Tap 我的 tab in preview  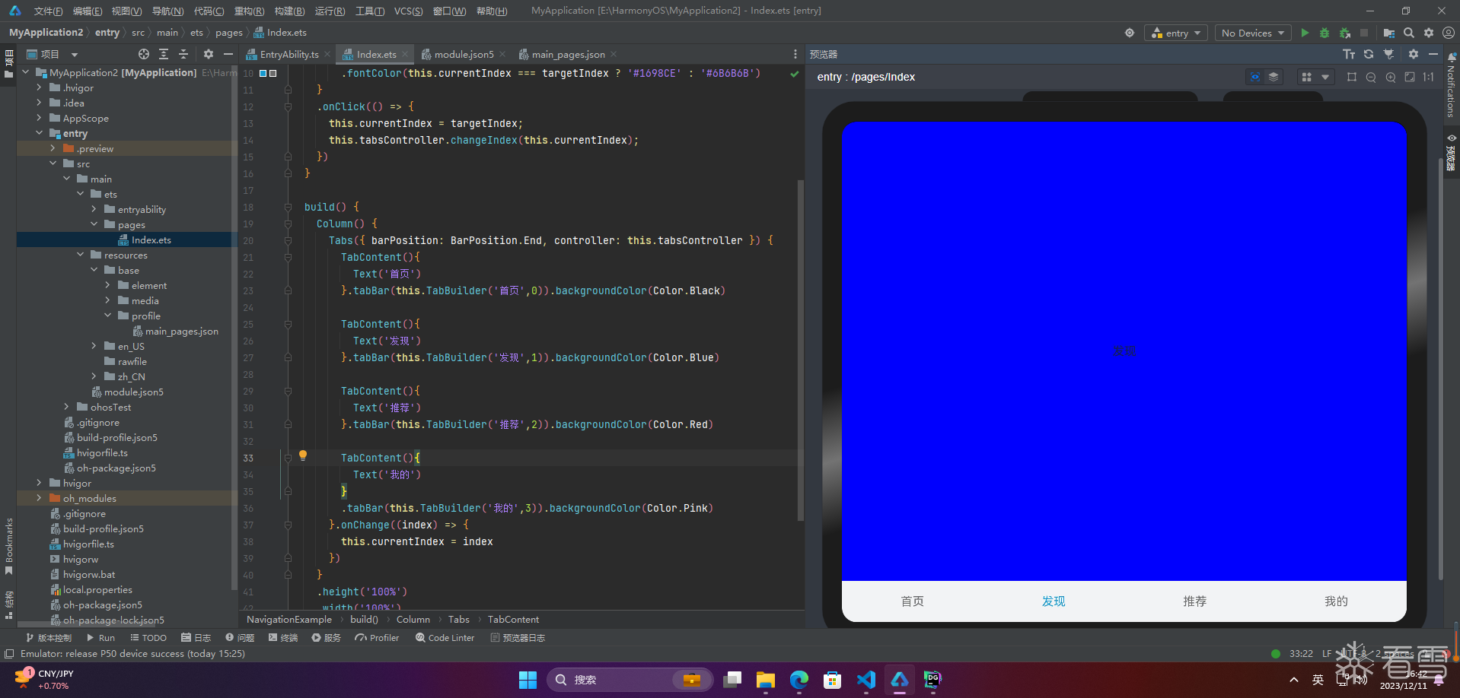click(1336, 601)
